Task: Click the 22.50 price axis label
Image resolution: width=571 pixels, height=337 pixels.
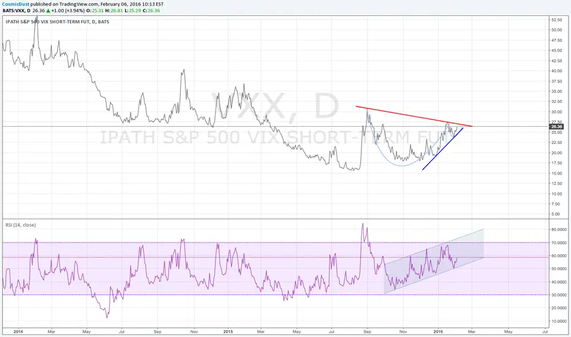Action: tap(556, 142)
